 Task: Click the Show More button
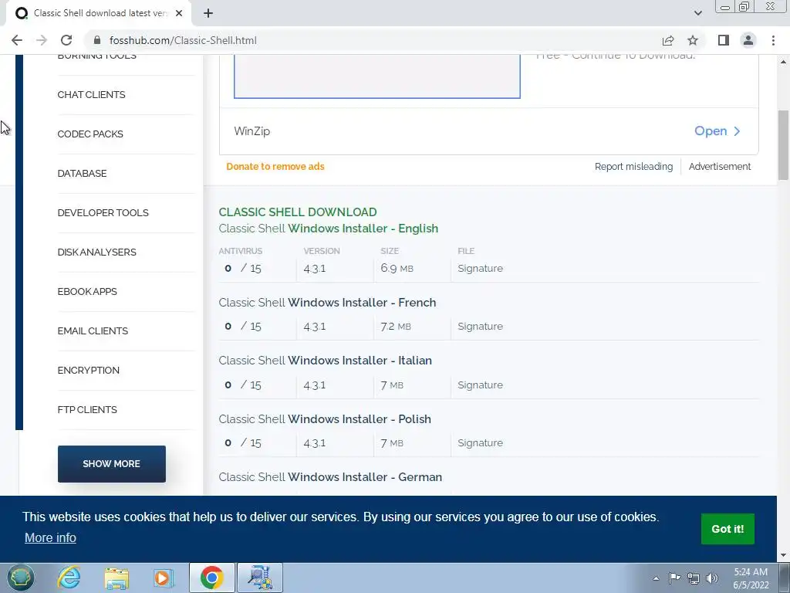tap(111, 464)
